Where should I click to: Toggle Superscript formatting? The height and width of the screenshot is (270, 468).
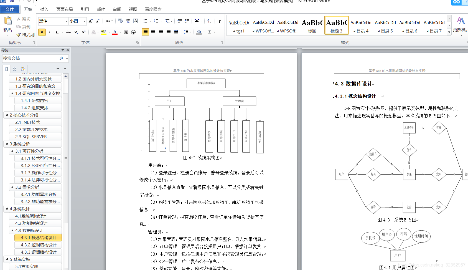tap(83, 32)
